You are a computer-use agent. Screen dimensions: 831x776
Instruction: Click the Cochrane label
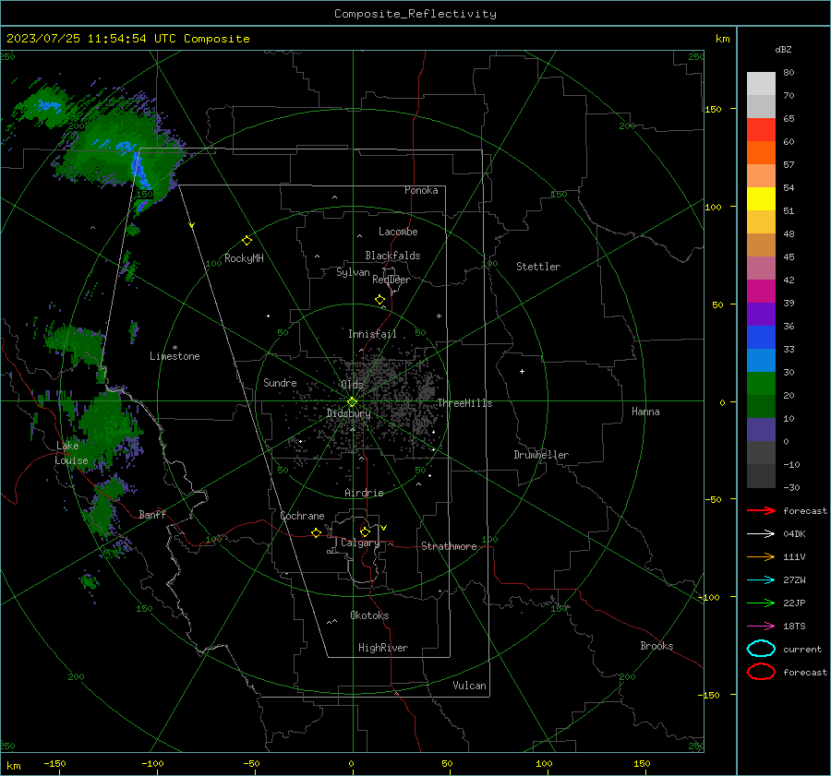click(302, 516)
